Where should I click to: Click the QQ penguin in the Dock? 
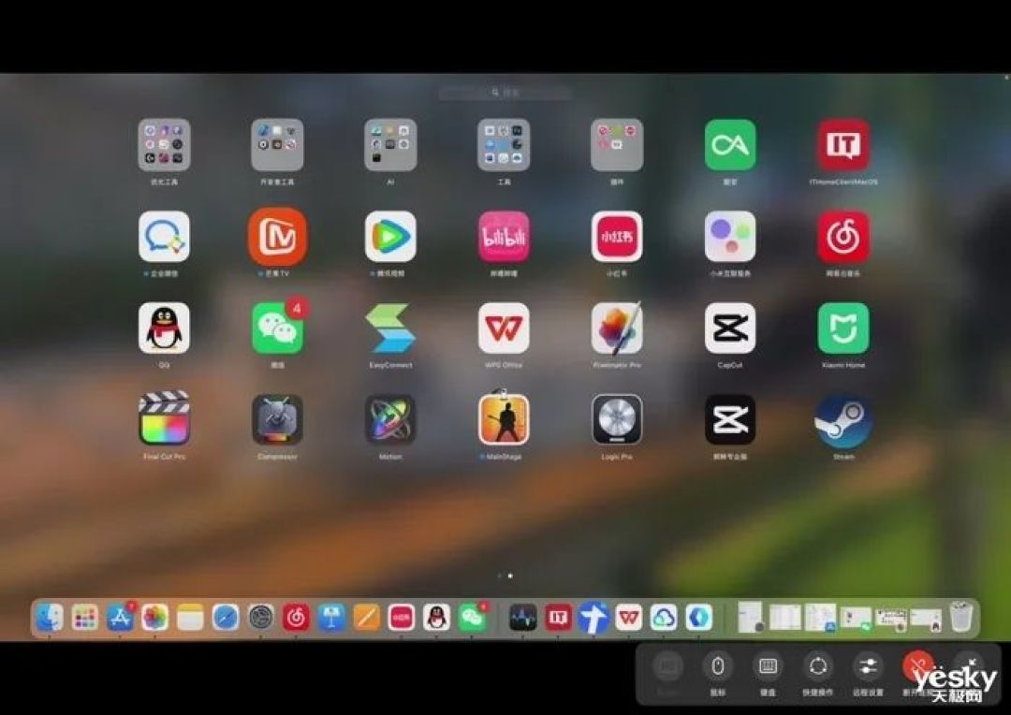(436, 618)
